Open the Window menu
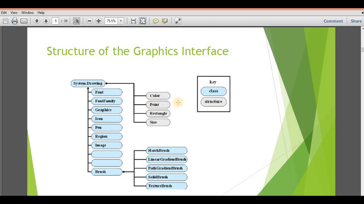Image resolution: width=364 pixels, height=204 pixels. [x=28, y=12]
